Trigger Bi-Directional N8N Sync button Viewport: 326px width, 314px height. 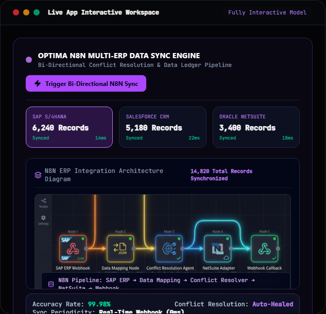tap(86, 83)
